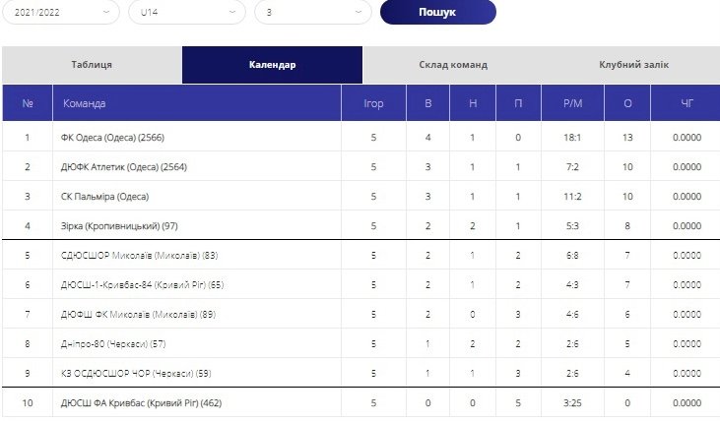Open the 2021/2022 season dropdown
720x421 pixels.
(x=61, y=13)
